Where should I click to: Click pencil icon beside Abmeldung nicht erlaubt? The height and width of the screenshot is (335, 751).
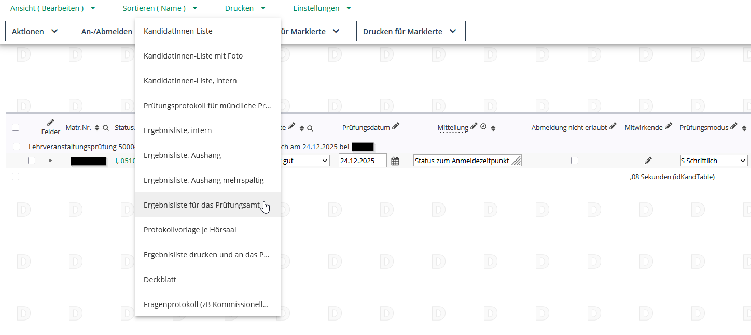coord(613,127)
